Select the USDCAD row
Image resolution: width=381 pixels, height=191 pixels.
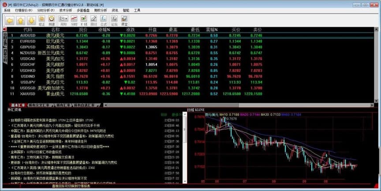(x=190, y=59)
